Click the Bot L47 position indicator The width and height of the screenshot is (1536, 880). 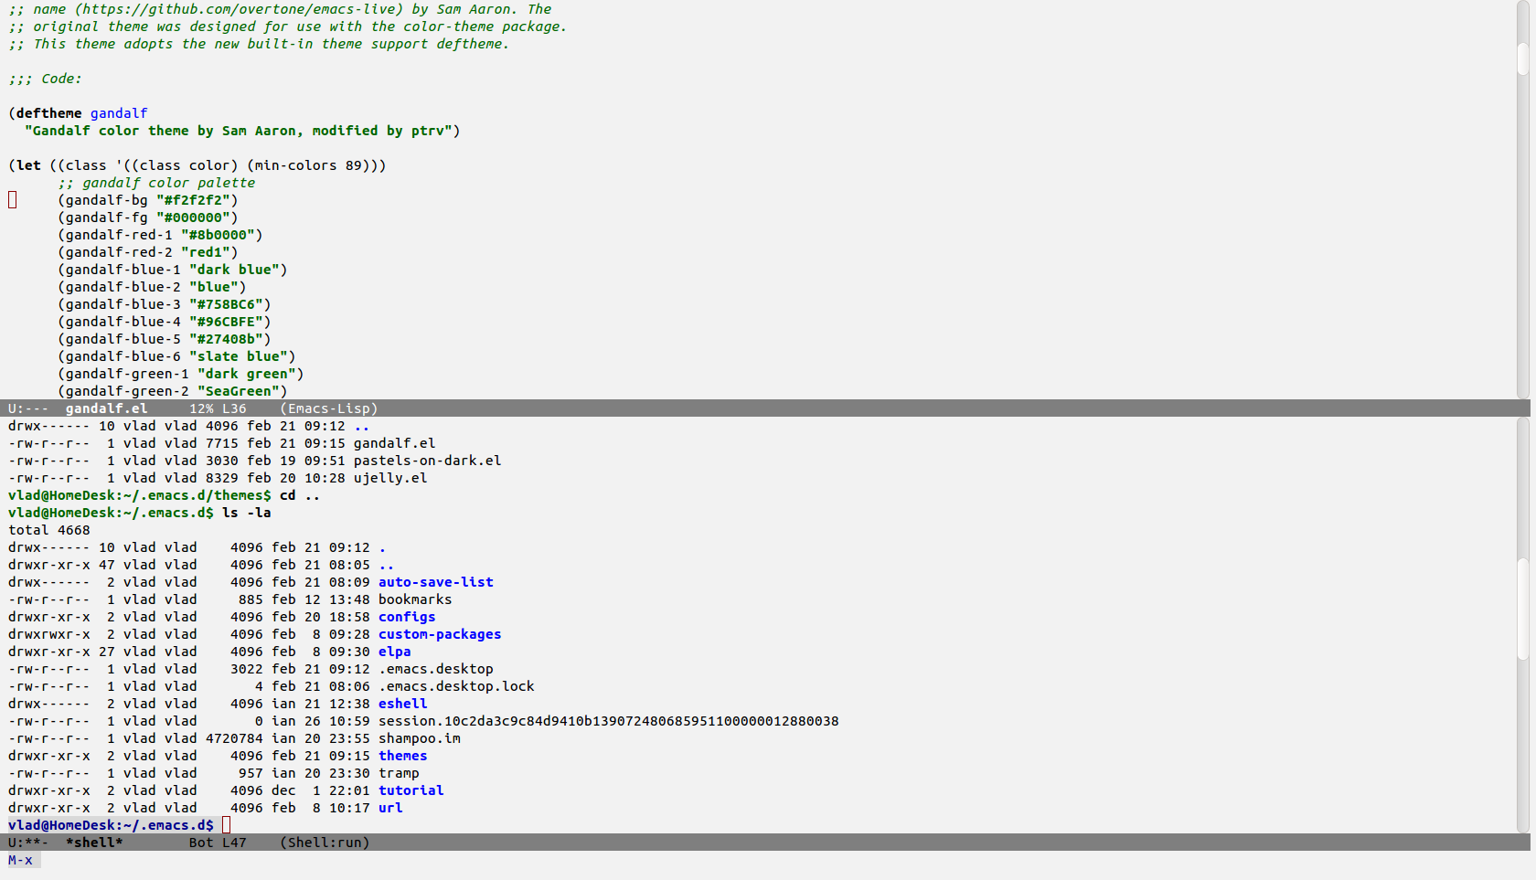point(218,843)
